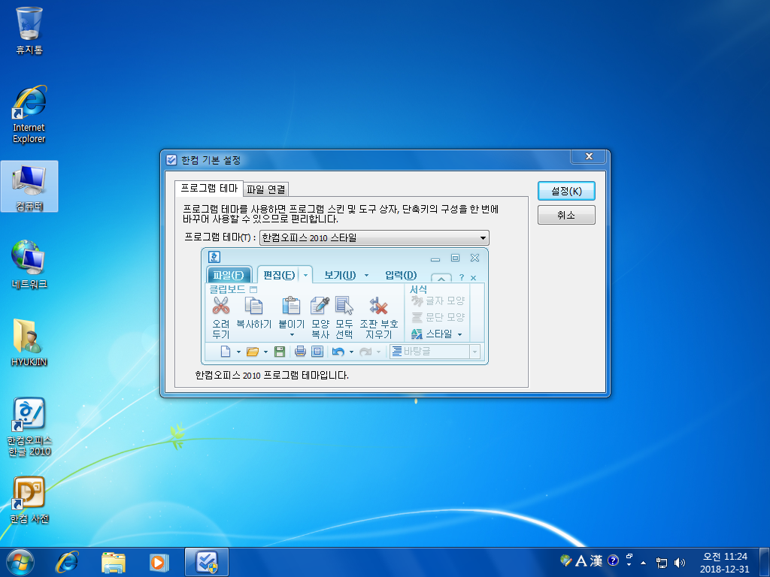Click the green save icon in preview toolbar

(280, 352)
